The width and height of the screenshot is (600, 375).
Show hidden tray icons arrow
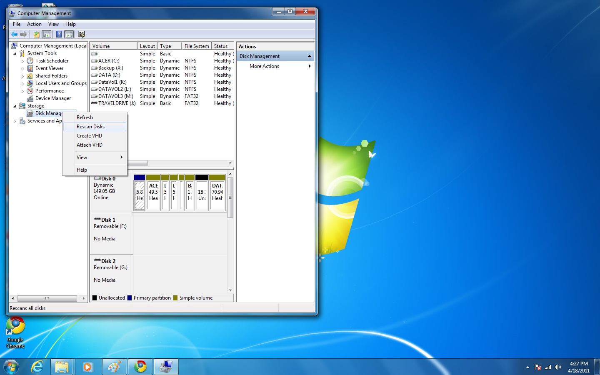tap(527, 367)
